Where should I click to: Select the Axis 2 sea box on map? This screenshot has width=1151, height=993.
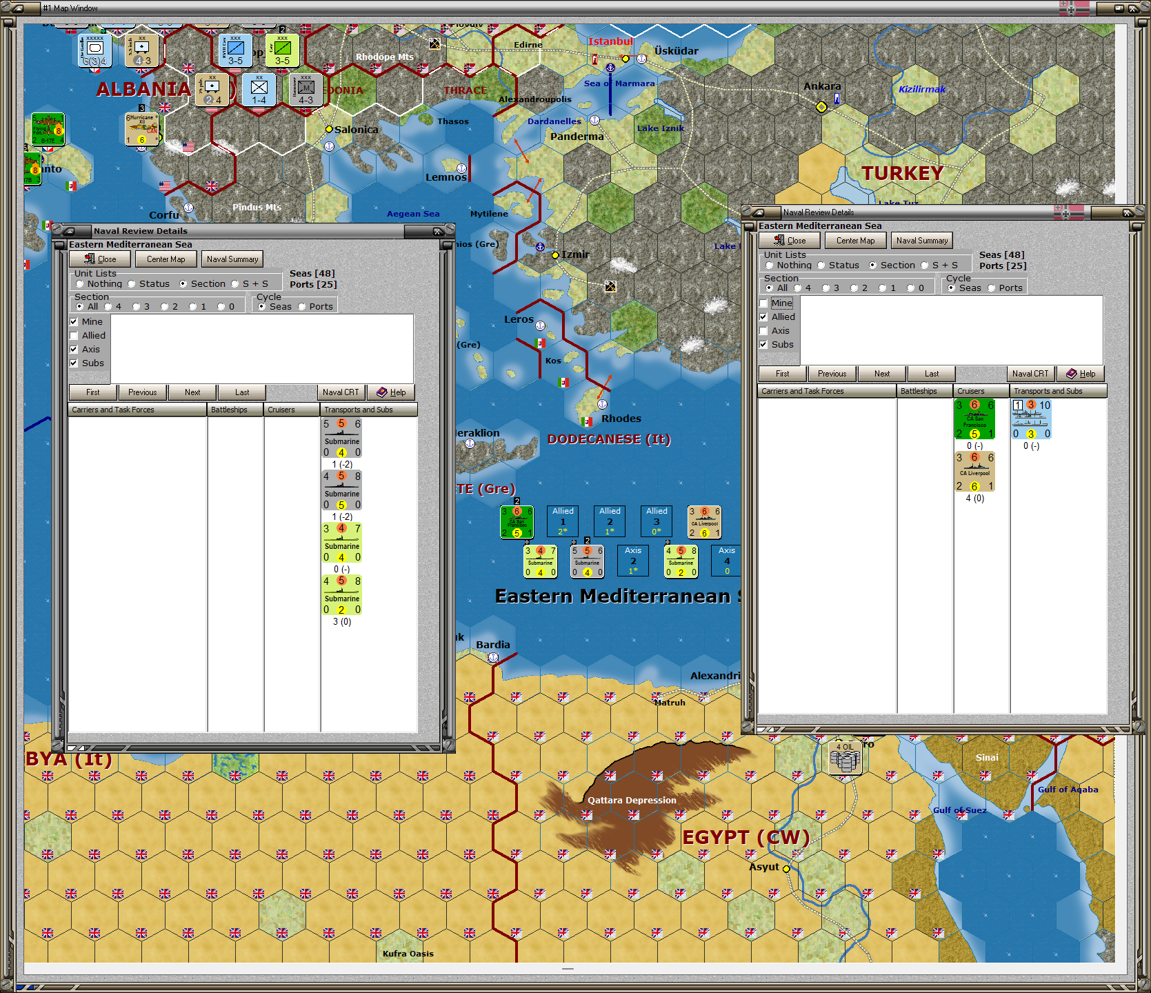pyautogui.click(x=633, y=561)
